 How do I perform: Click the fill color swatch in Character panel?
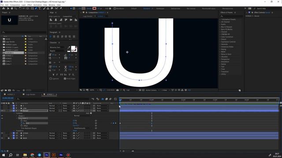point(73,48)
